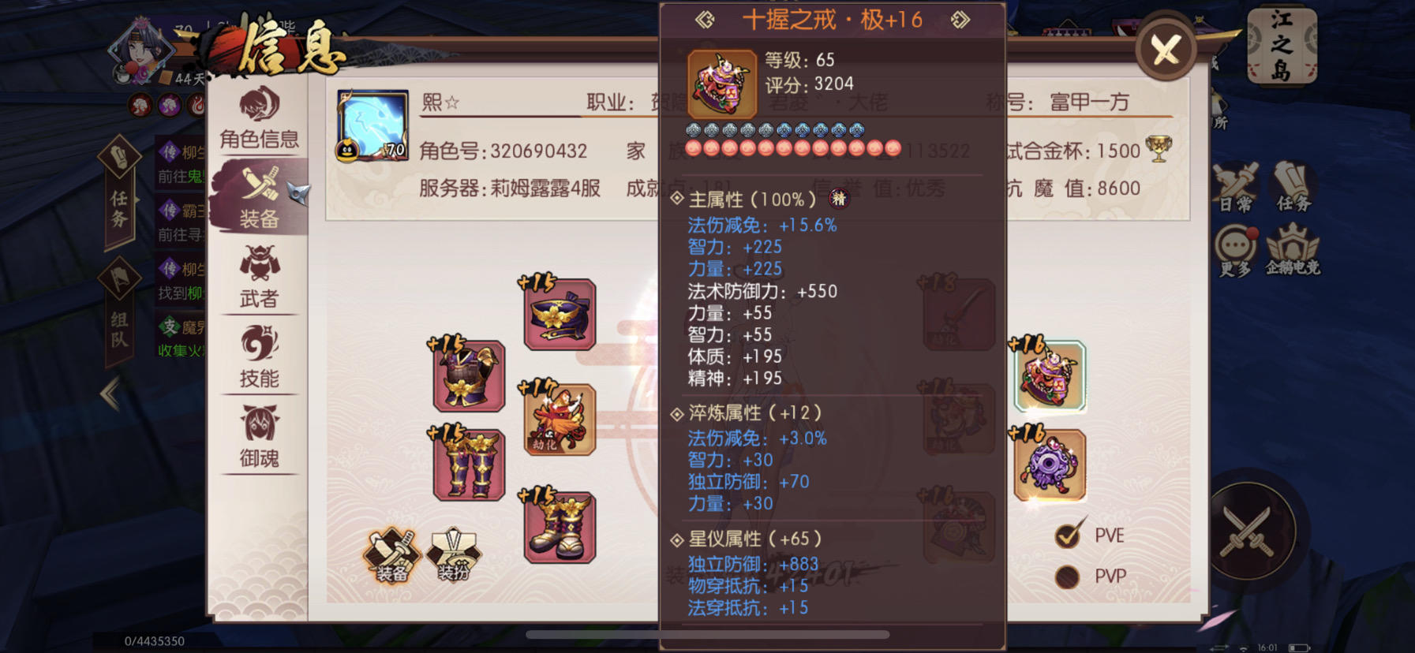Screen dimensions: 1415x653
Task: Open the 企鹅电竞 crown icon
Action: pos(1292,249)
